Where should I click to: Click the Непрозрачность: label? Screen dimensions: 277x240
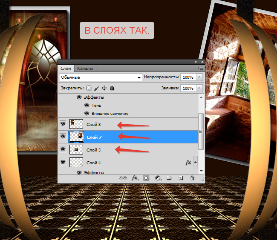(x=162, y=77)
